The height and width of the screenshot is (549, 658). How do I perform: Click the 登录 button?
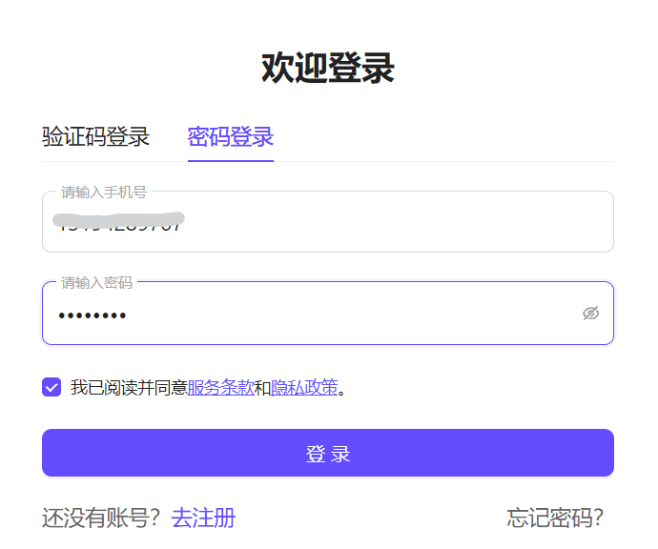[x=328, y=453]
